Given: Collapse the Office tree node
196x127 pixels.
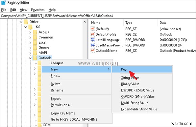Looking at the screenshot, I should 21,22.
